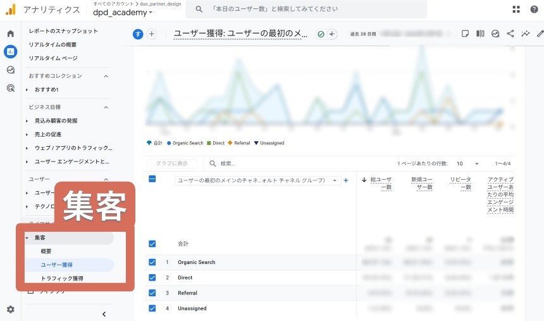This screenshot has width=544, height=321.
Task: Open the Advertising icon in left rail
Action: [x=10, y=88]
